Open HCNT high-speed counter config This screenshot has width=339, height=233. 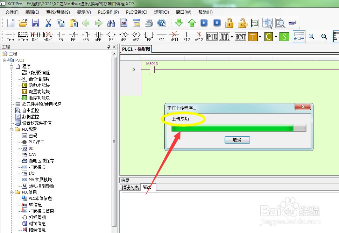pos(240,36)
